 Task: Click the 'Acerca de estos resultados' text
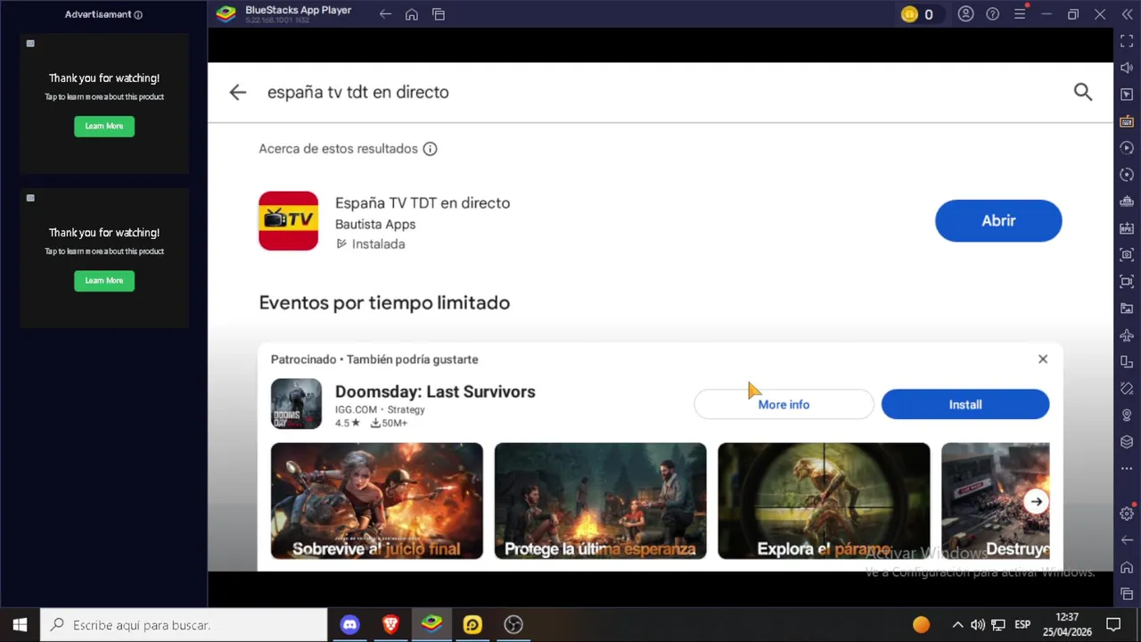coord(338,149)
